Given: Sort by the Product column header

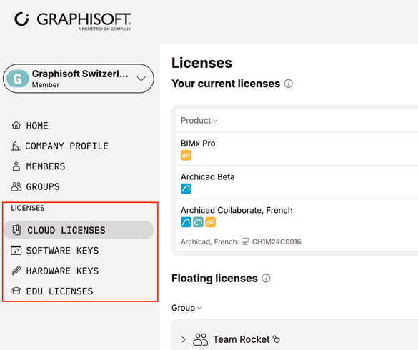Looking at the screenshot, I should tap(199, 121).
